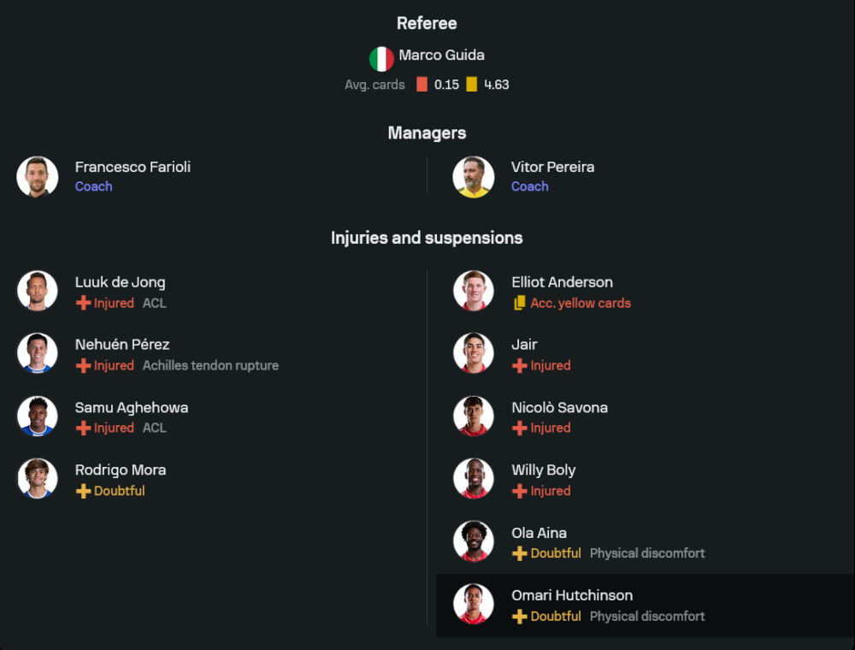This screenshot has width=855, height=650.
Task: Click Rodrigo Mora's yellow doubtful cross icon
Action: click(x=83, y=491)
